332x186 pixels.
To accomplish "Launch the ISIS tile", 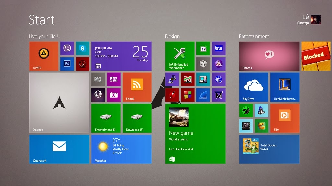I will pos(219,49).
